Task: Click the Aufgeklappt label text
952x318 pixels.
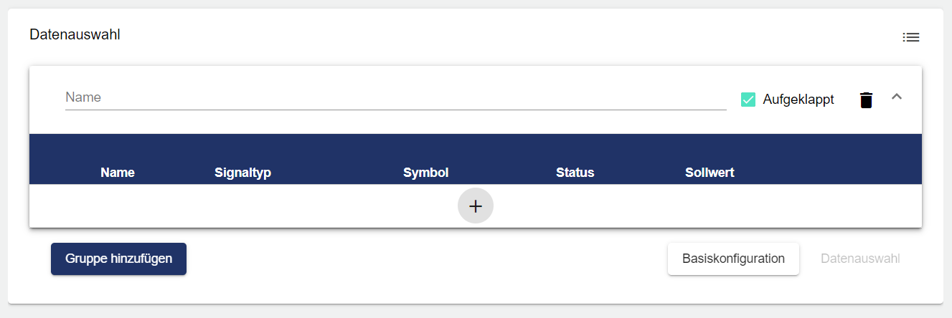Action: click(x=798, y=100)
